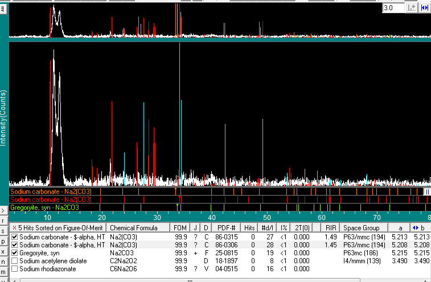The height and width of the screenshot is (282, 431).
Task: Sort by '5 Hits Sorted on Figure-Of-Merit' header
Action: click(58, 228)
